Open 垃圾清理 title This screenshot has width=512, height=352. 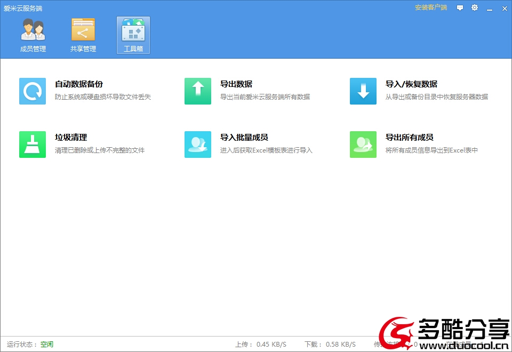71,138
